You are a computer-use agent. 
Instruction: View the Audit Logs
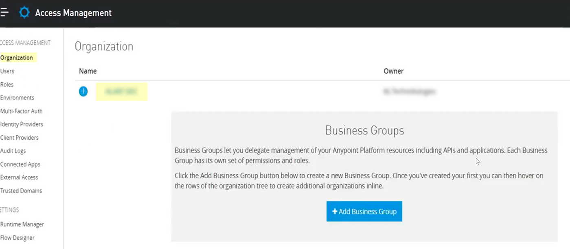coord(13,151)
